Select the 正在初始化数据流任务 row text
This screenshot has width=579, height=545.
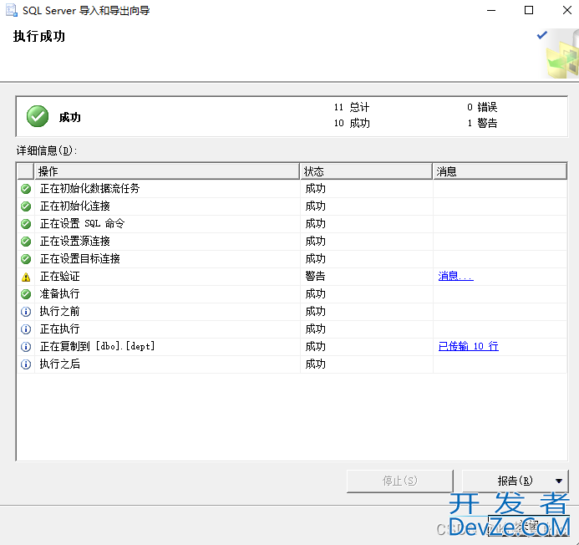pyautogui.click(x=89, y=188)
